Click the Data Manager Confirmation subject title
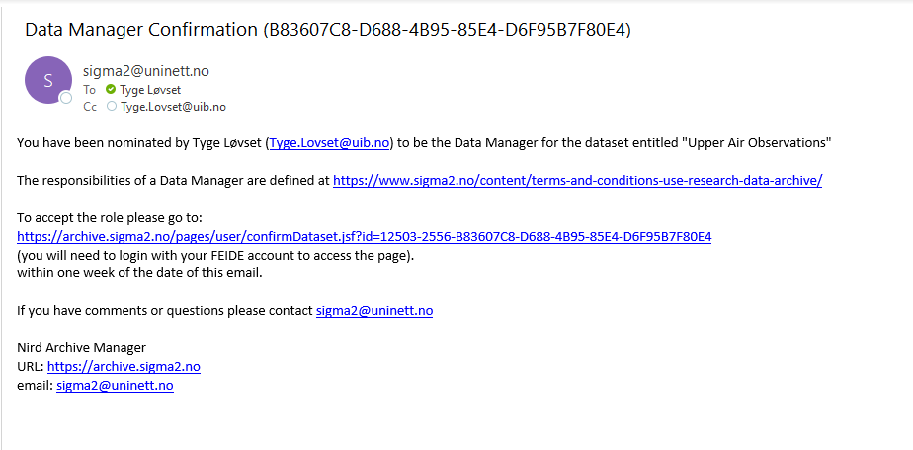Screen dimensions: 913x450 tap(327, 30)
